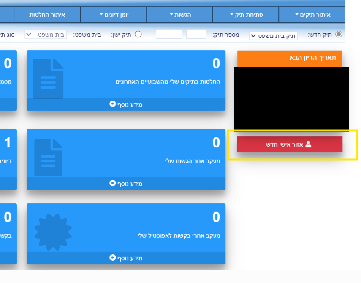Click the apostille seal icon
The image size is (361, 283).
coord(53,232)
